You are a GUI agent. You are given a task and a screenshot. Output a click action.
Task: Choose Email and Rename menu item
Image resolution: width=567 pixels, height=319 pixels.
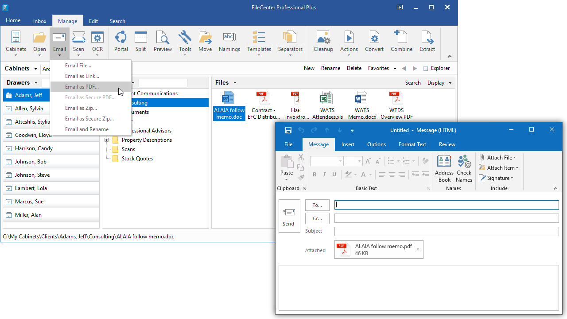(91, 129)
